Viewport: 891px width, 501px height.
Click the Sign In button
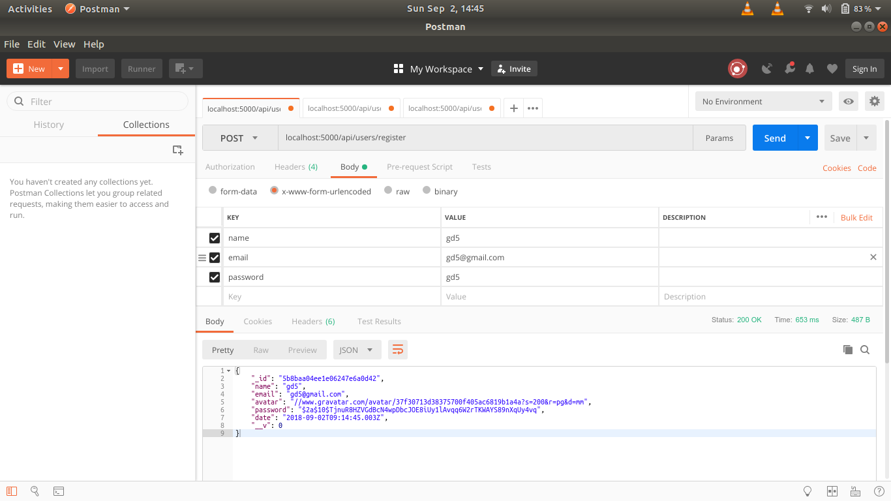[x=864, y=68]
